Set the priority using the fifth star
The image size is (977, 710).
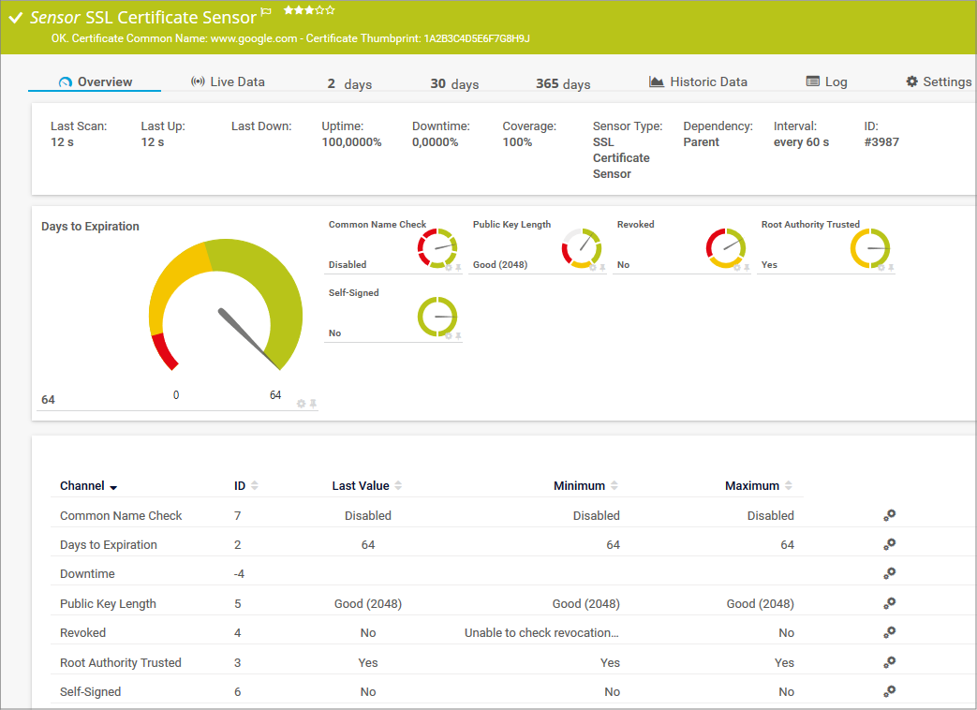coord(331,10)
